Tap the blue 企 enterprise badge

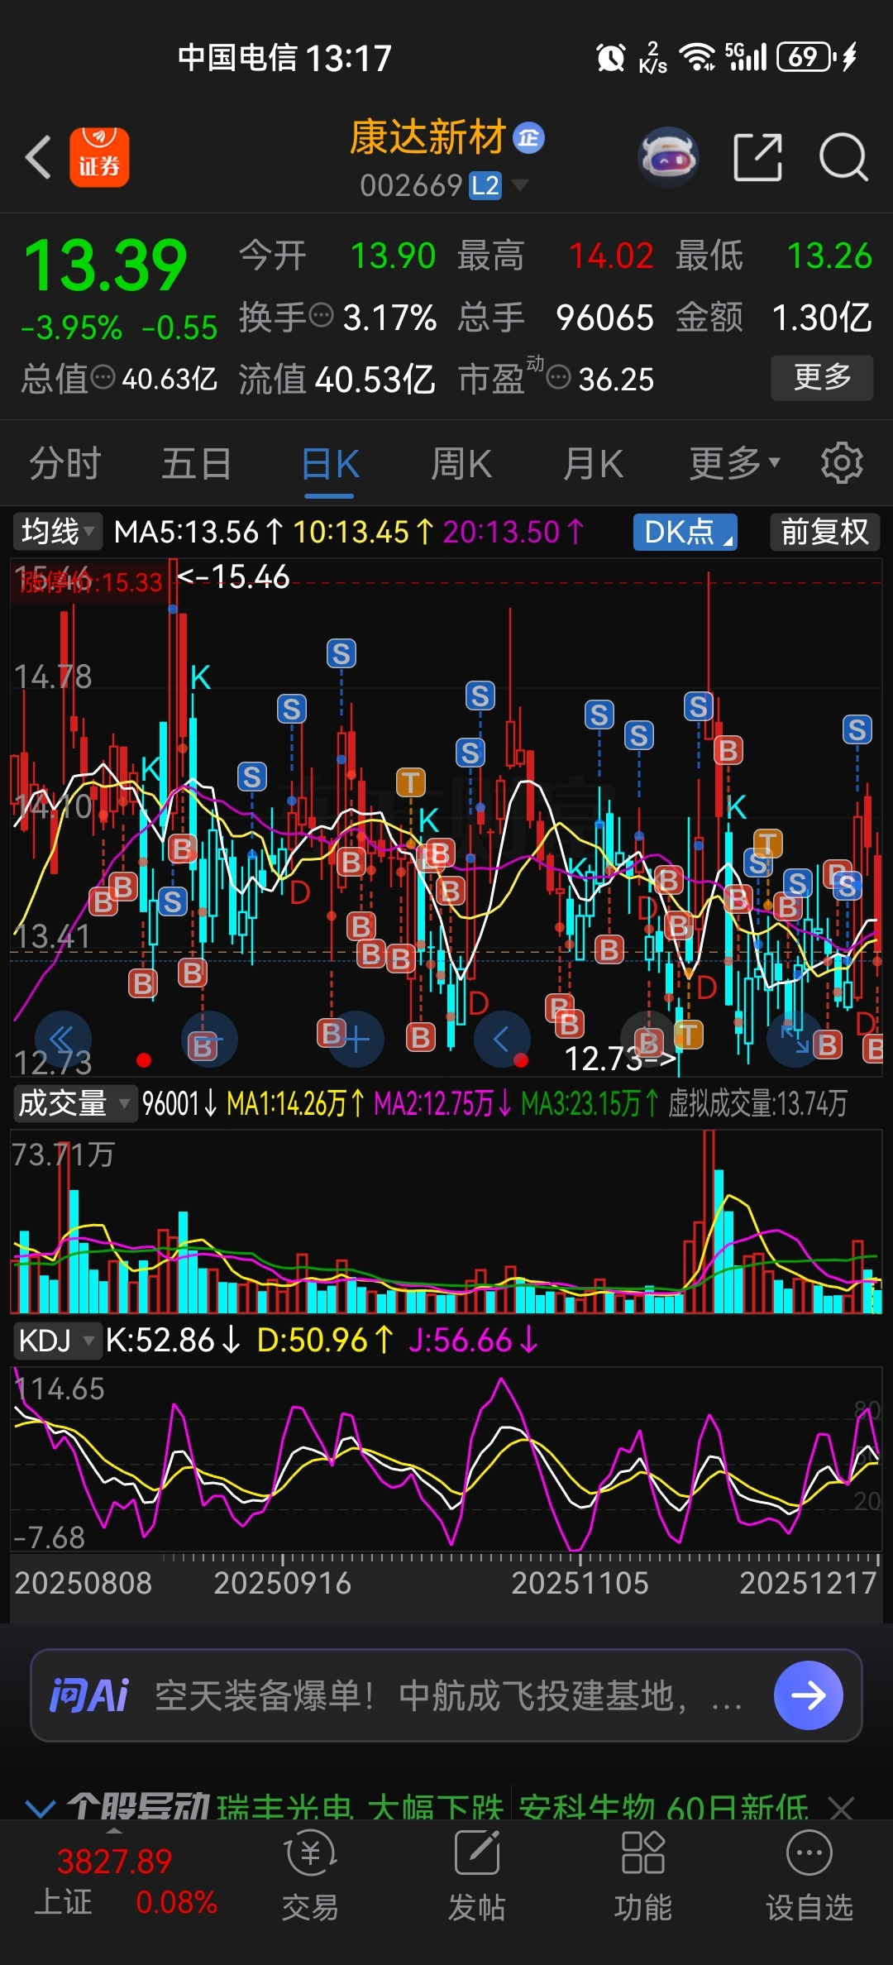[529, 137]
